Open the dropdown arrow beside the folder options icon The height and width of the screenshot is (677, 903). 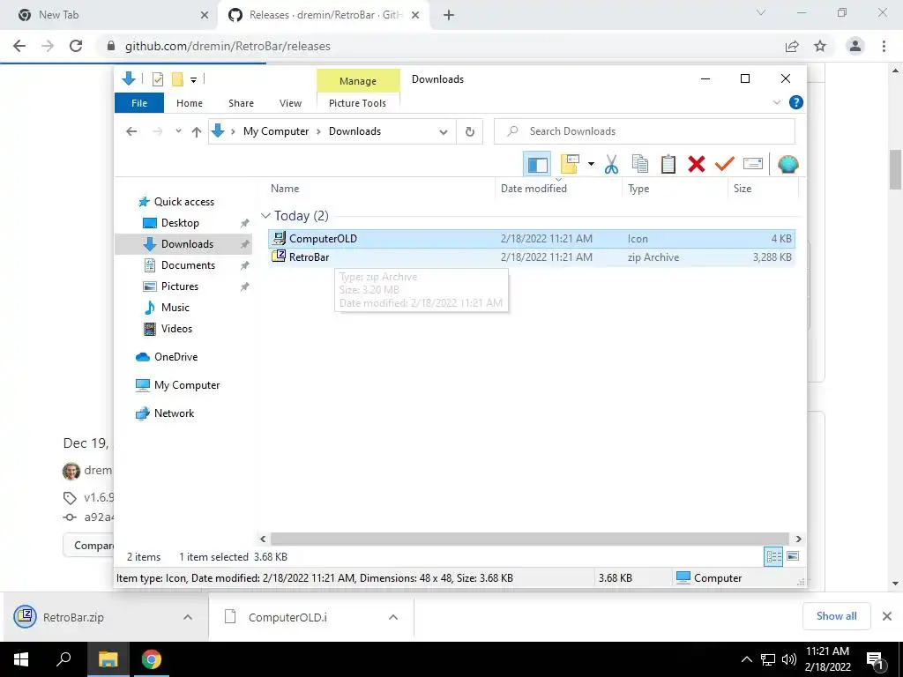tap(591, 165)
